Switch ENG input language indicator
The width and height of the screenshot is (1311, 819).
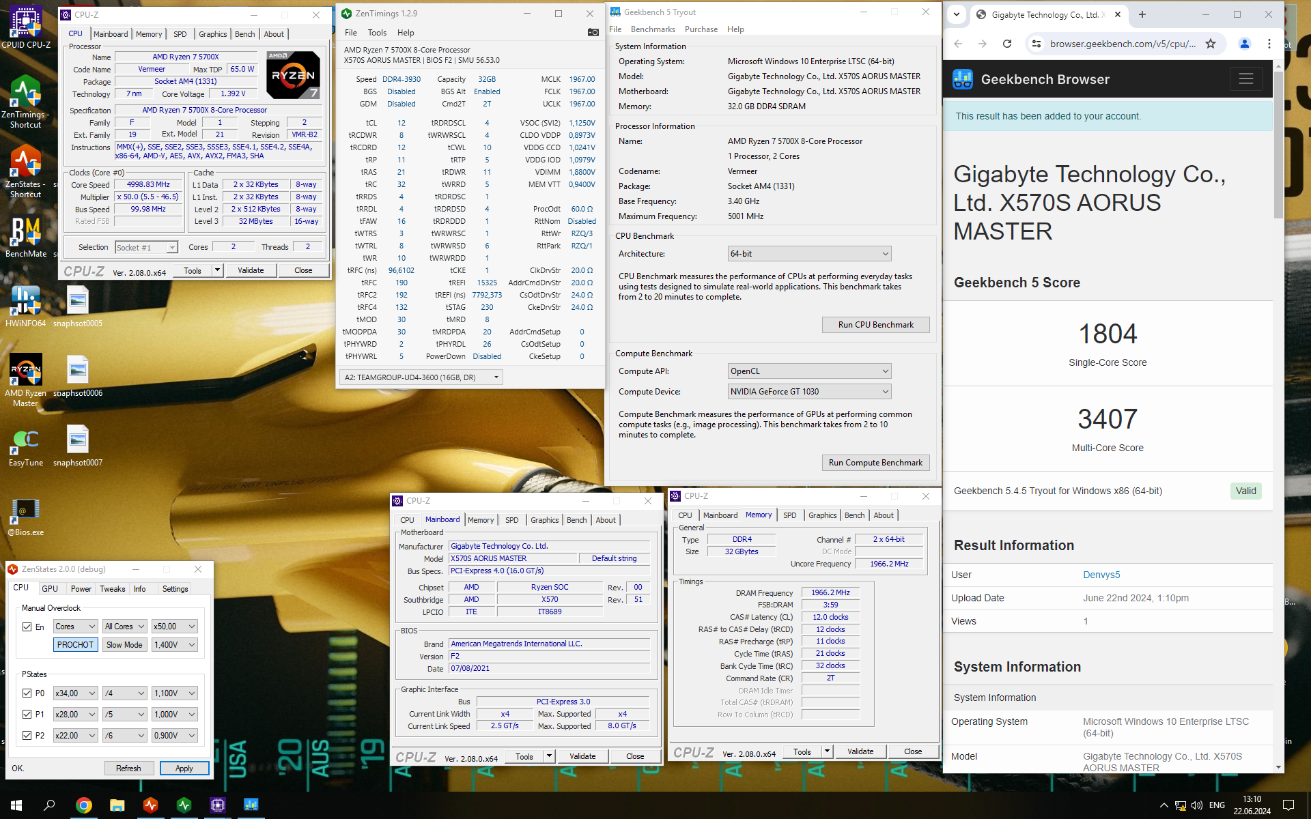[x=1217, y=805]
